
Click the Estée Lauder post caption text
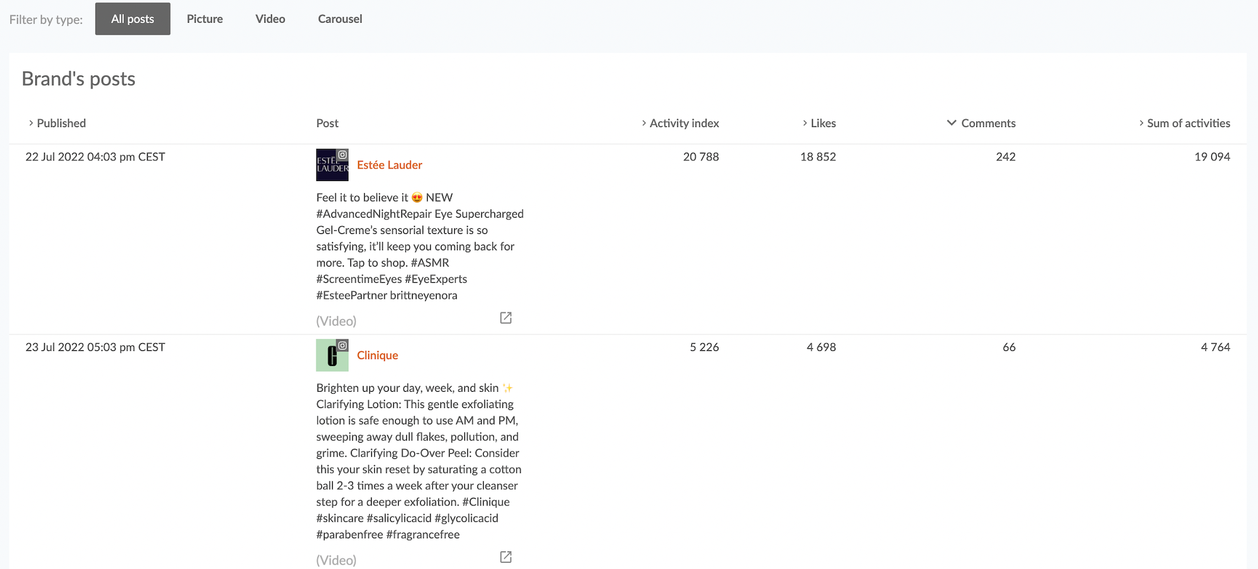pos(415,246)
